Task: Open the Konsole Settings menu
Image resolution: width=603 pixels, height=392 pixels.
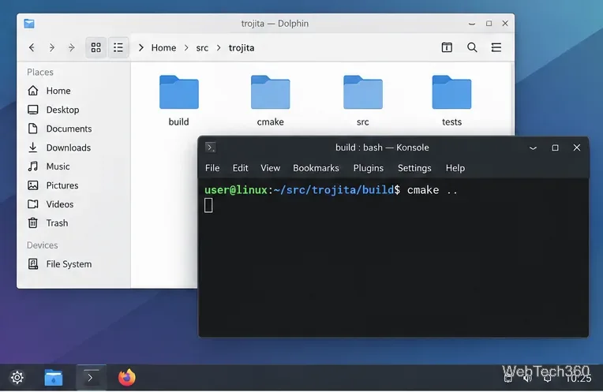Action: 414,168
